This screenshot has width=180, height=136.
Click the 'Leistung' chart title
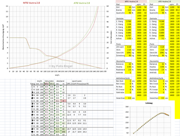[x=149, y=103]
